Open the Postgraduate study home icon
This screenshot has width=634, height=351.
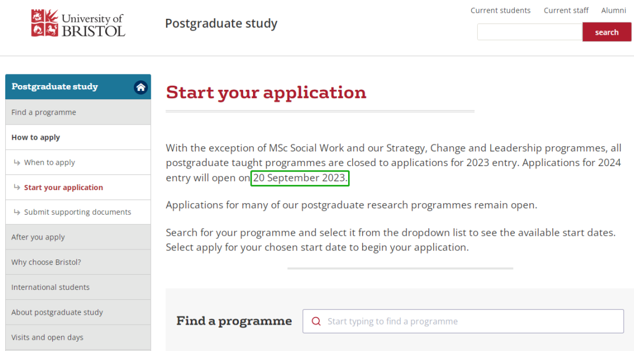141,87
